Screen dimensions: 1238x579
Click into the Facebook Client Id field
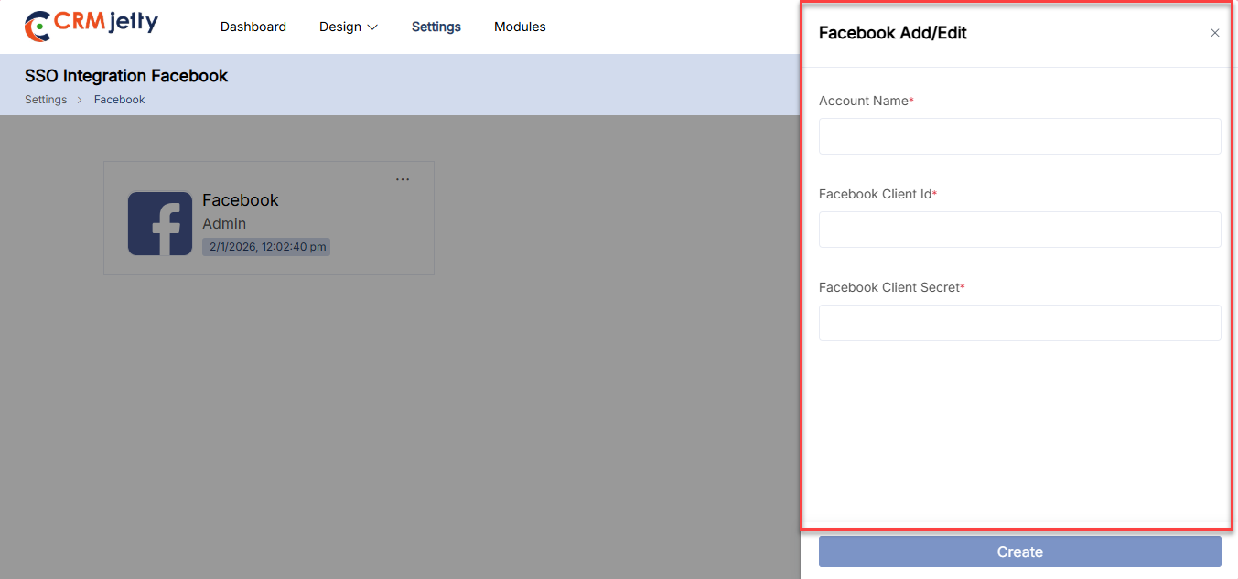tap(1019, 230)
